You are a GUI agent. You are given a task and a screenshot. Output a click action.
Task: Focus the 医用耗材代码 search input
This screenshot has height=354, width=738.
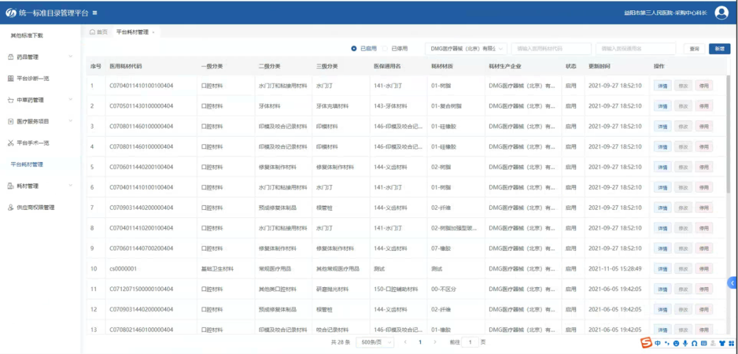pyautogui.click(x=551, y=49)
